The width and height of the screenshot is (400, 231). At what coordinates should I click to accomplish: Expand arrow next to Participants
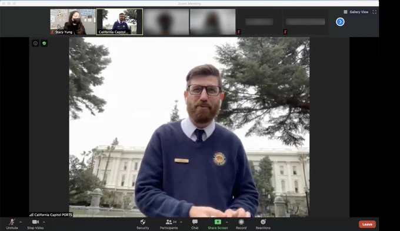(x=181, y=222)
